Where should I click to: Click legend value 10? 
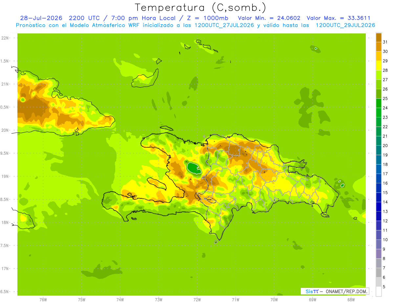[385, 240]
